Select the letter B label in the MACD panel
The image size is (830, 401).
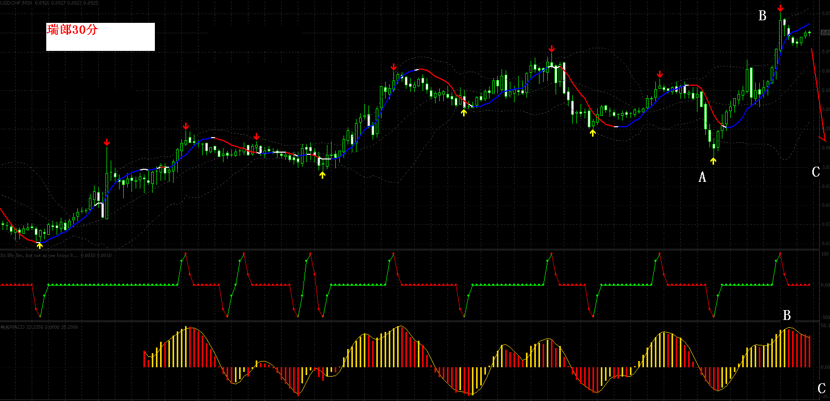787,315
